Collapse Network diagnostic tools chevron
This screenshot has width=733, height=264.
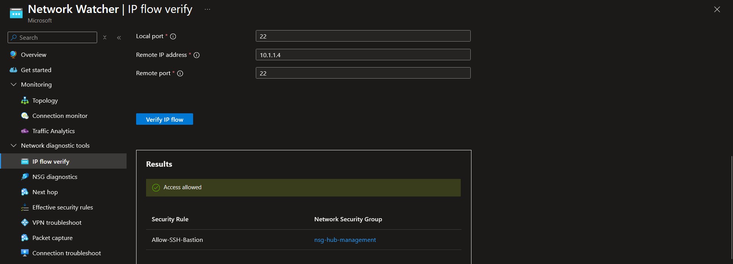coord(14,145)
